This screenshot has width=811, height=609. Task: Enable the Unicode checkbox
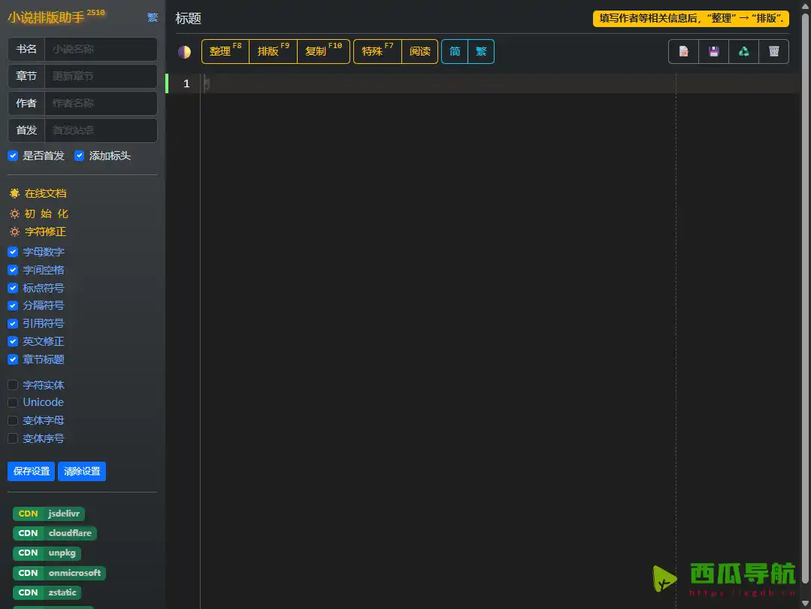point(13,402)
